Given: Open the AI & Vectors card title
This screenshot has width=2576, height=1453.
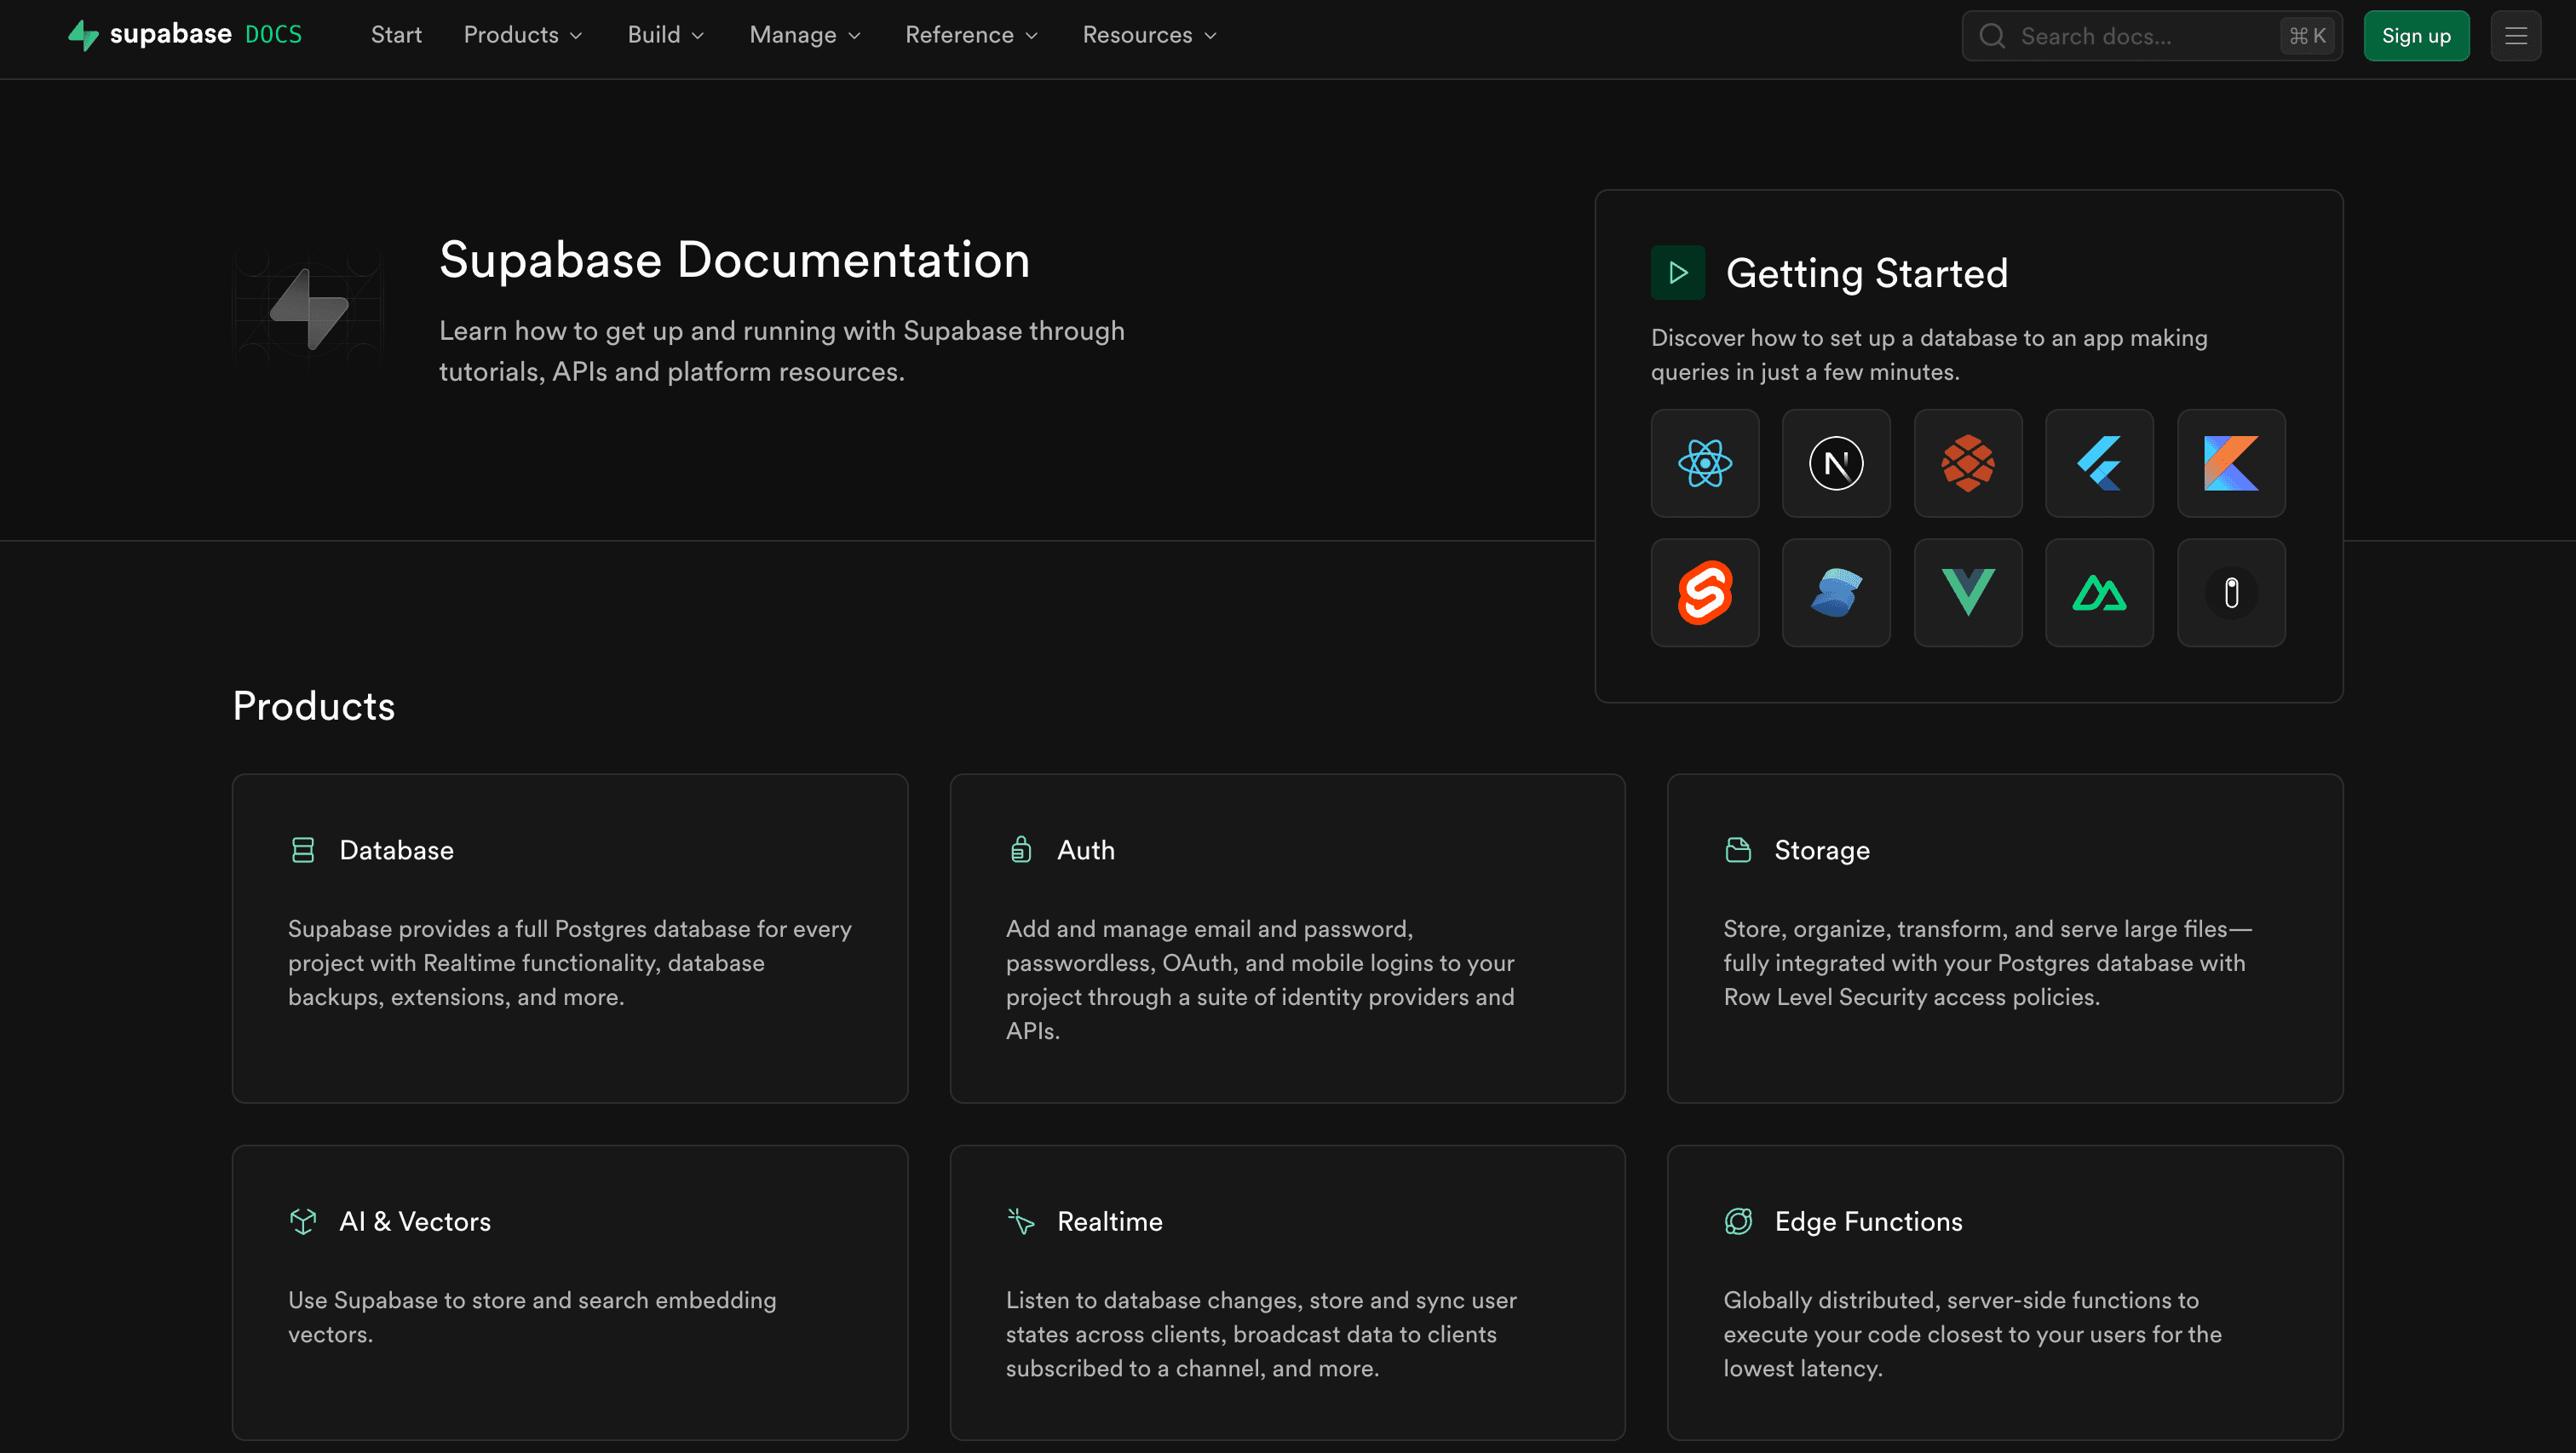Looking at the screenshot, I should 415,1221.
